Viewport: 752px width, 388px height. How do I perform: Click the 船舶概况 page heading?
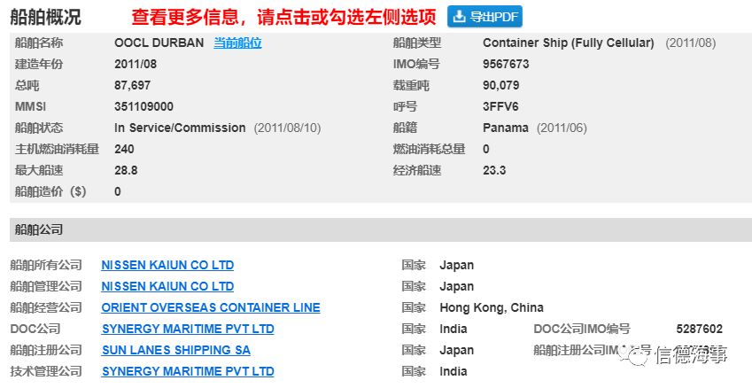pyautogui.click(x=46, y=17)
